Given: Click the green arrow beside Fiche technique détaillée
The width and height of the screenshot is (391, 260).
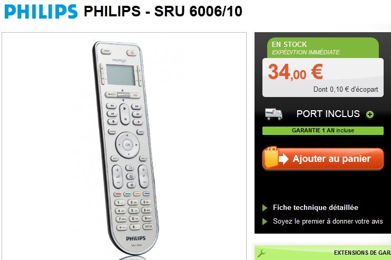Looking at the screenshot, I should [265, 208].
